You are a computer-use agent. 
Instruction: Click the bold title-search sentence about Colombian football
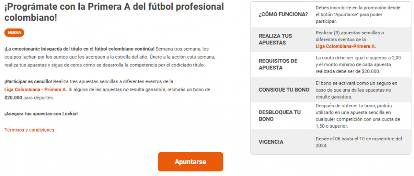tap(79, 48)
